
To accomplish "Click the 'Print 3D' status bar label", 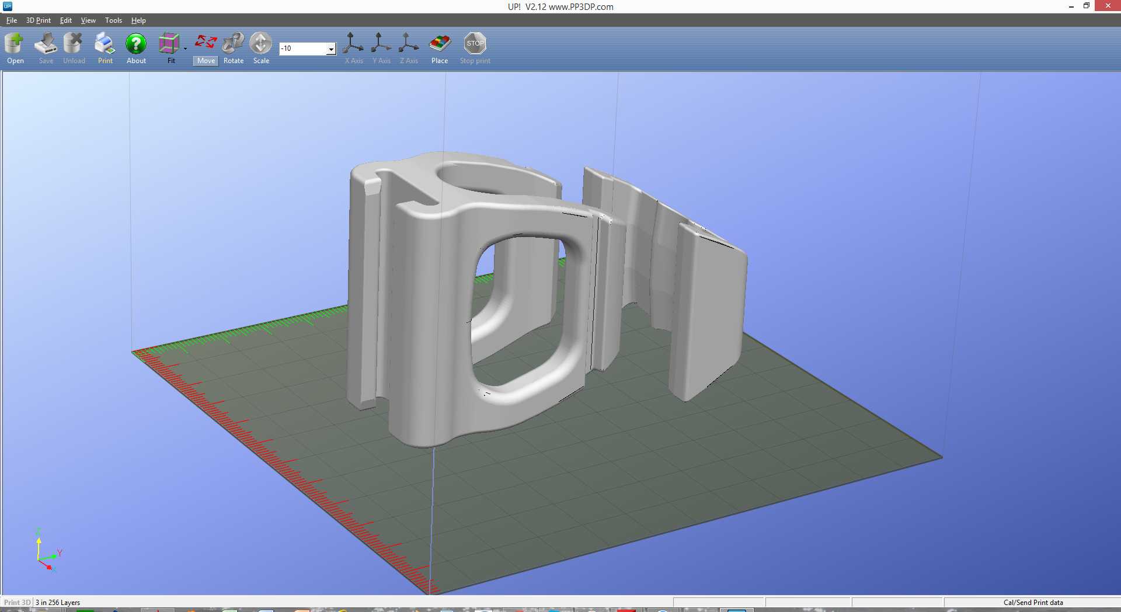I will pos(17,603).
